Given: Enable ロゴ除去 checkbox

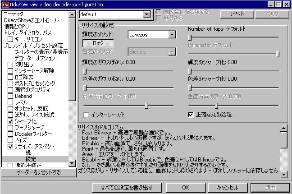Looking at the screenshot, I should coord(10,77).
